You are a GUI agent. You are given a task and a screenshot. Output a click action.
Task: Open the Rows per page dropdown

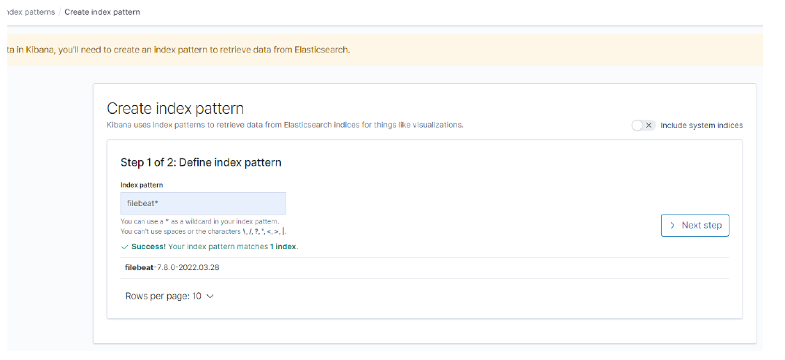click(x=169, y=296)
